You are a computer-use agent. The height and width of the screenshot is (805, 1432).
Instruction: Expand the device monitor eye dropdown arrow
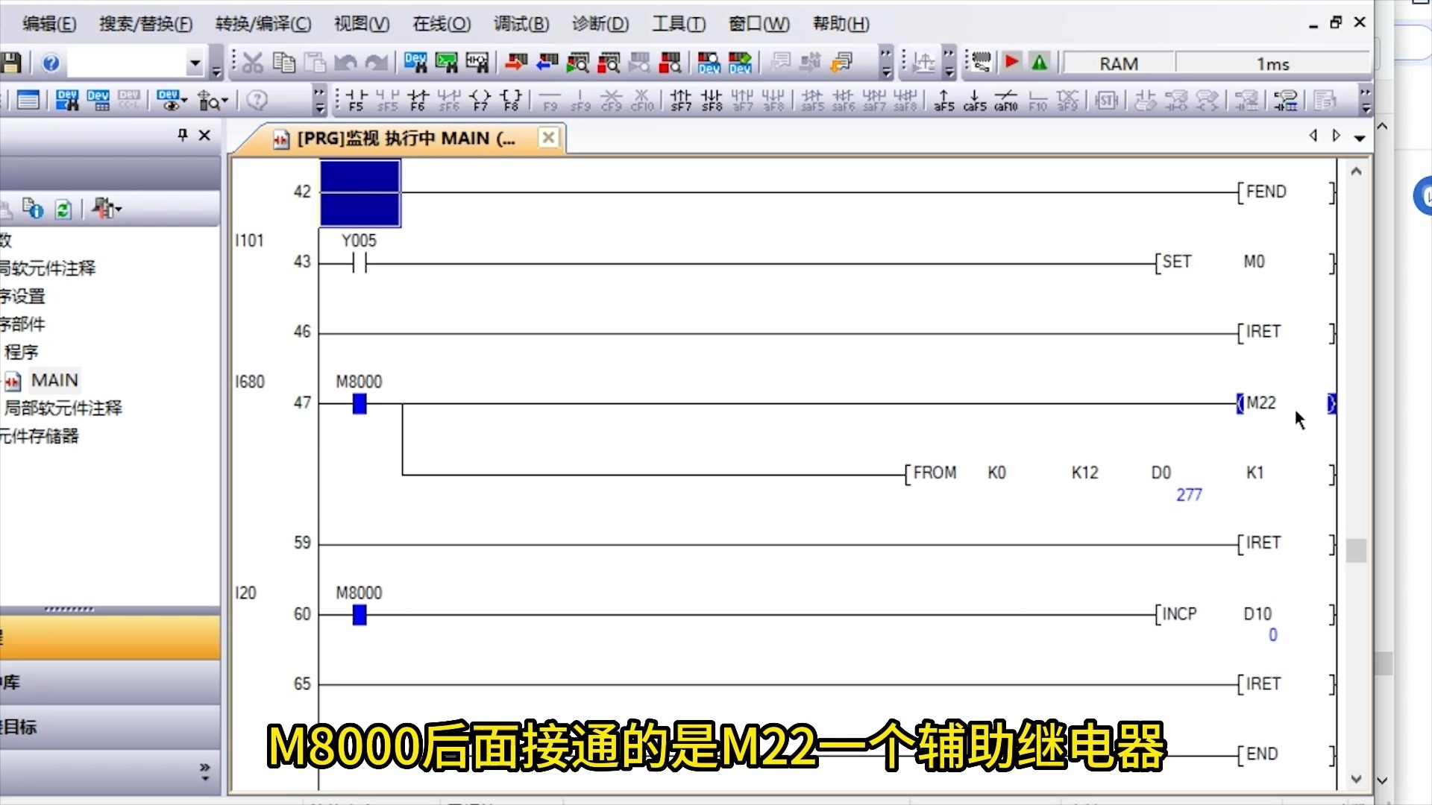184,100
